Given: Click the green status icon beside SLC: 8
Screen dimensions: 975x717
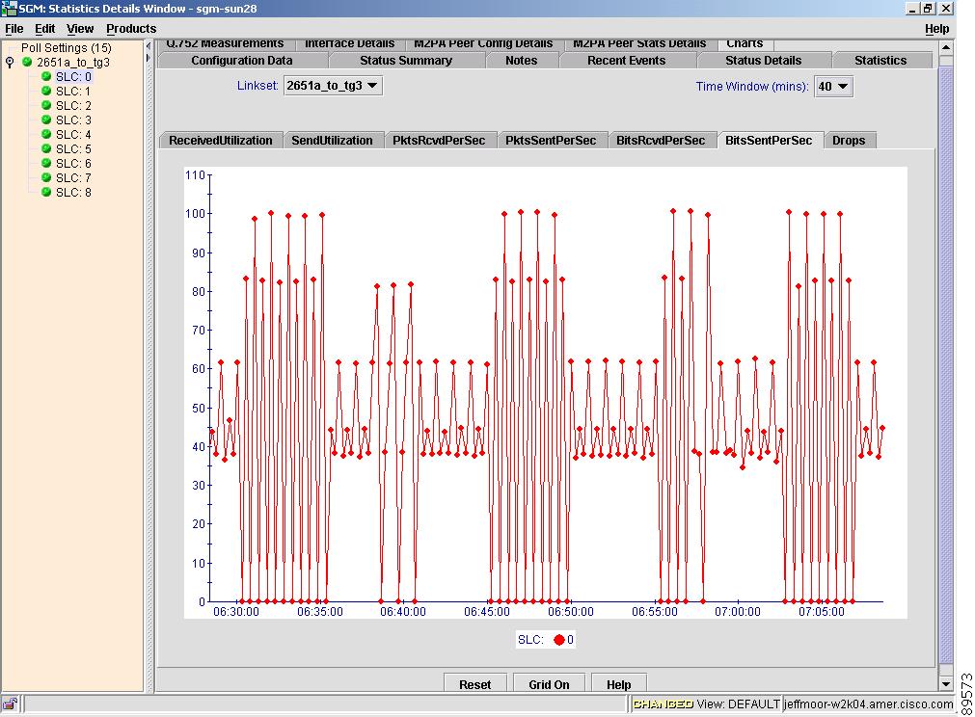Looking at the screenshot, I should point(45,193).
